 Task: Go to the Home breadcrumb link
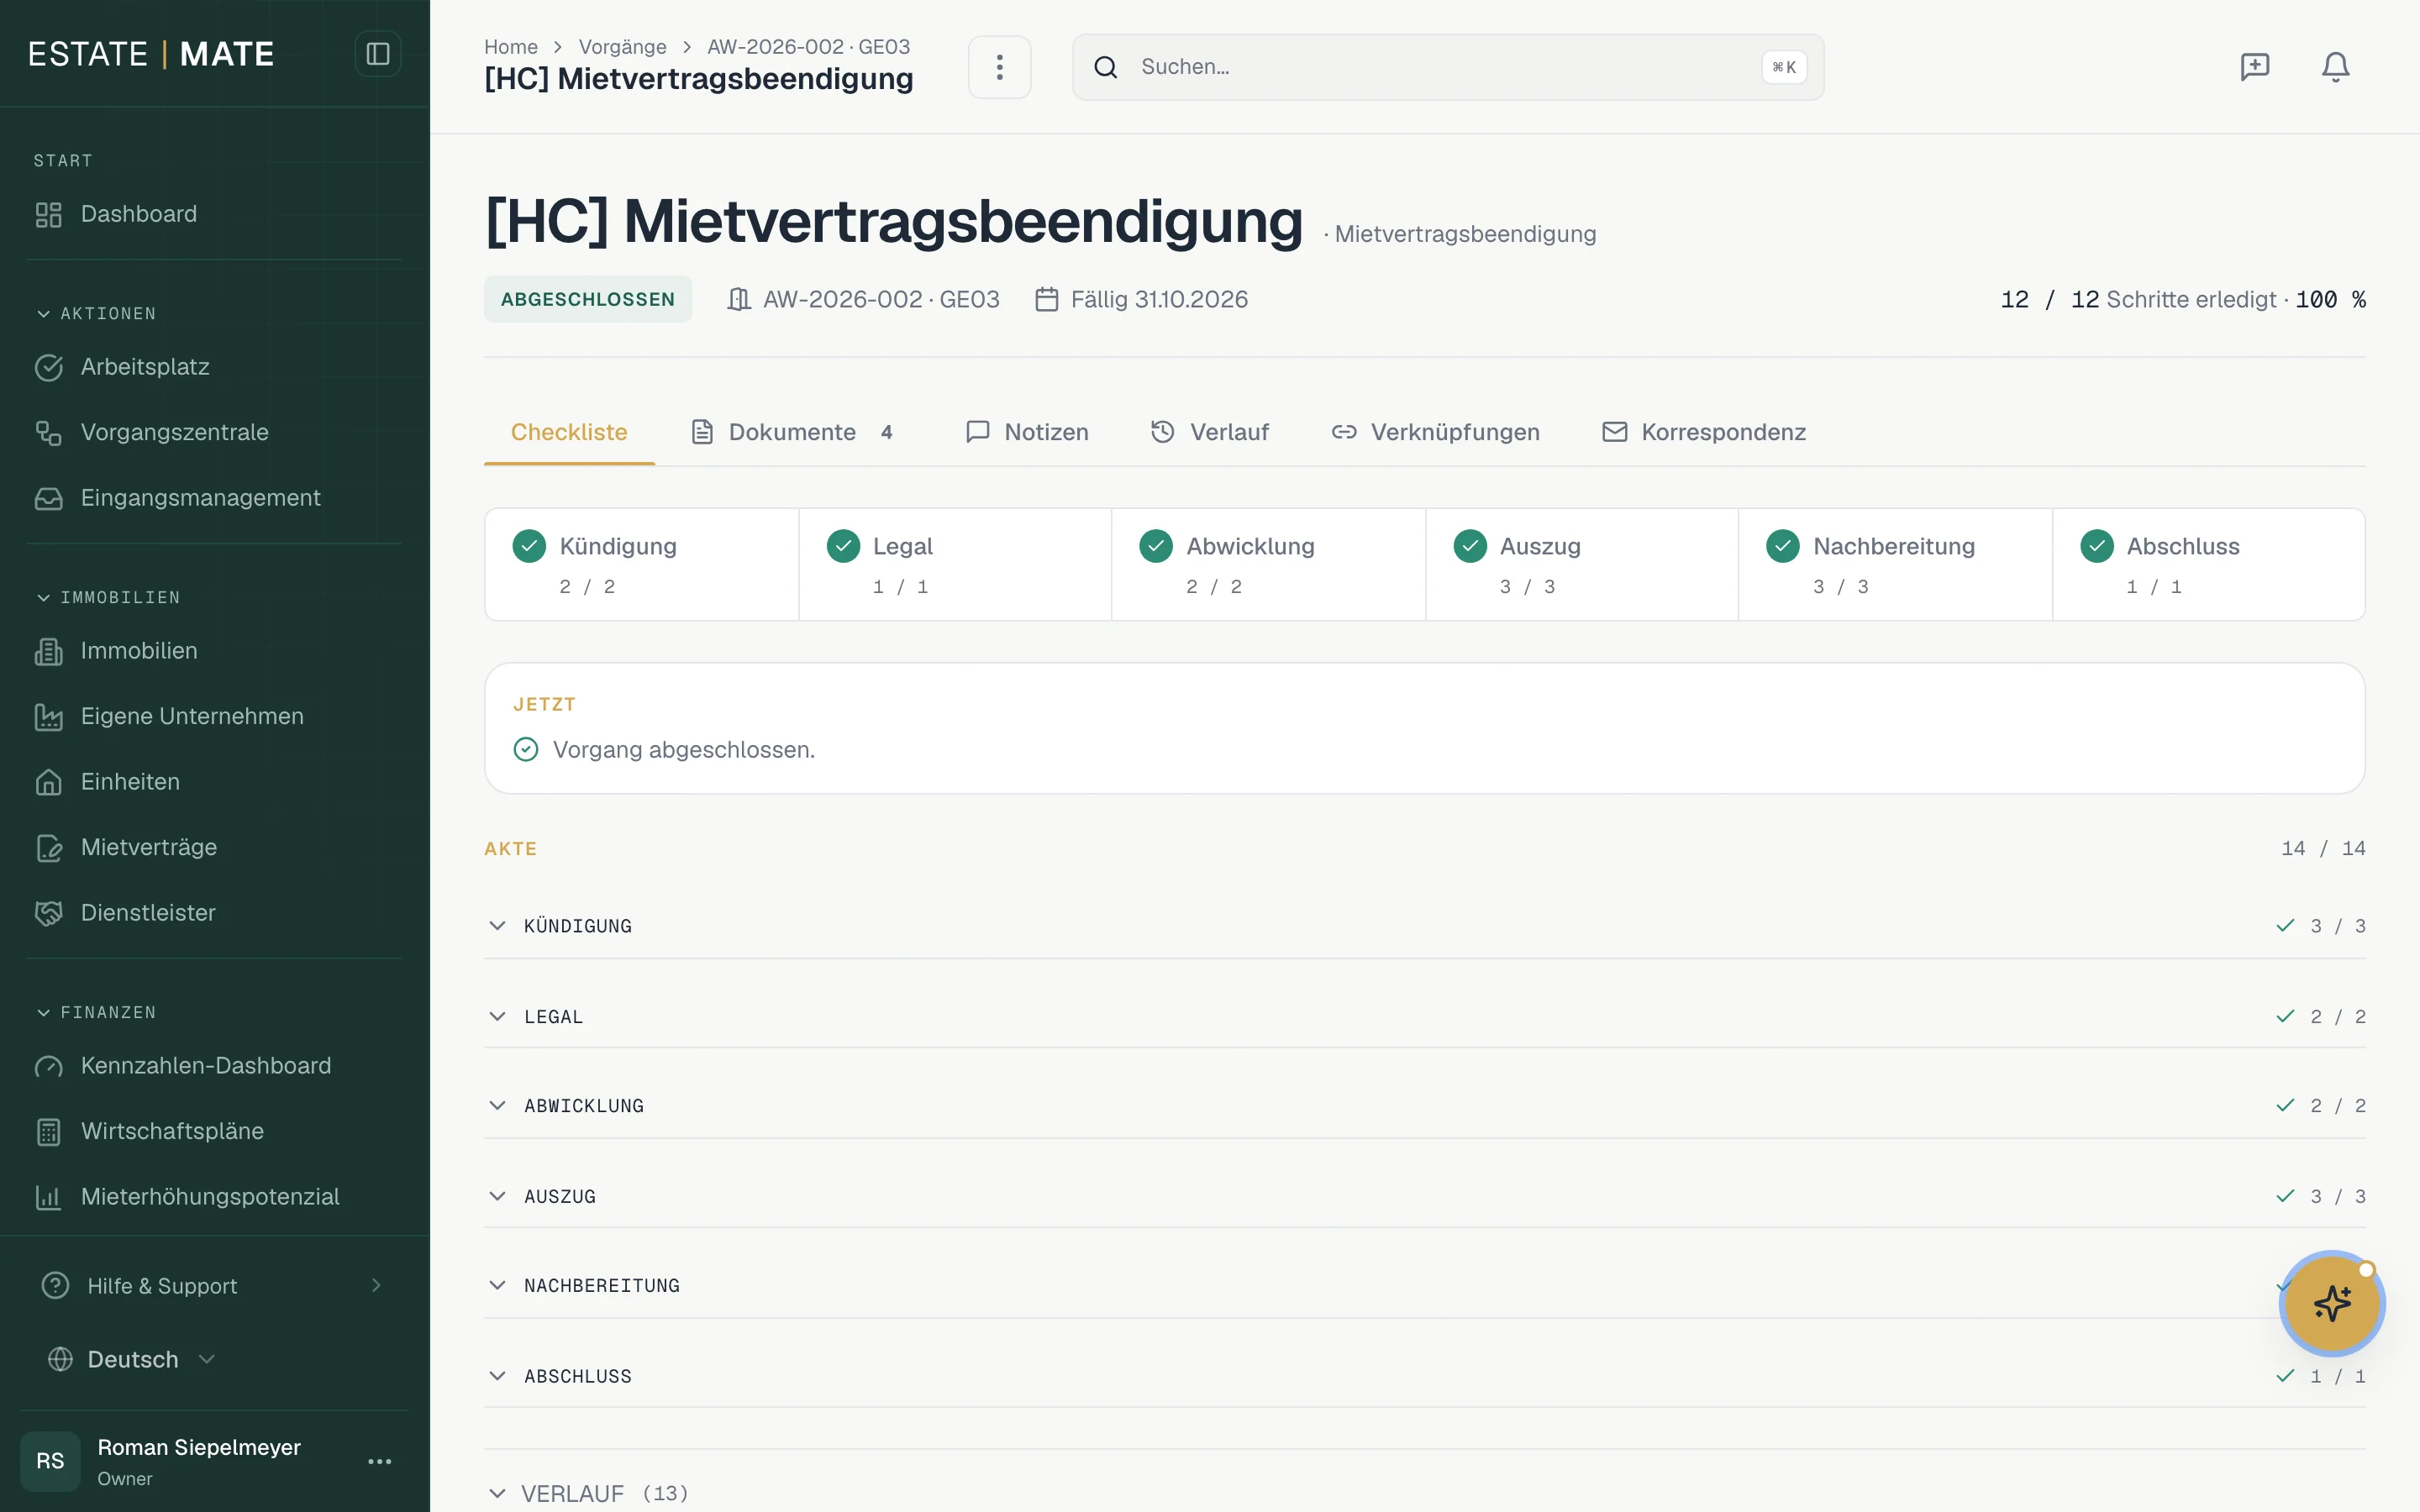coord(511,47)
